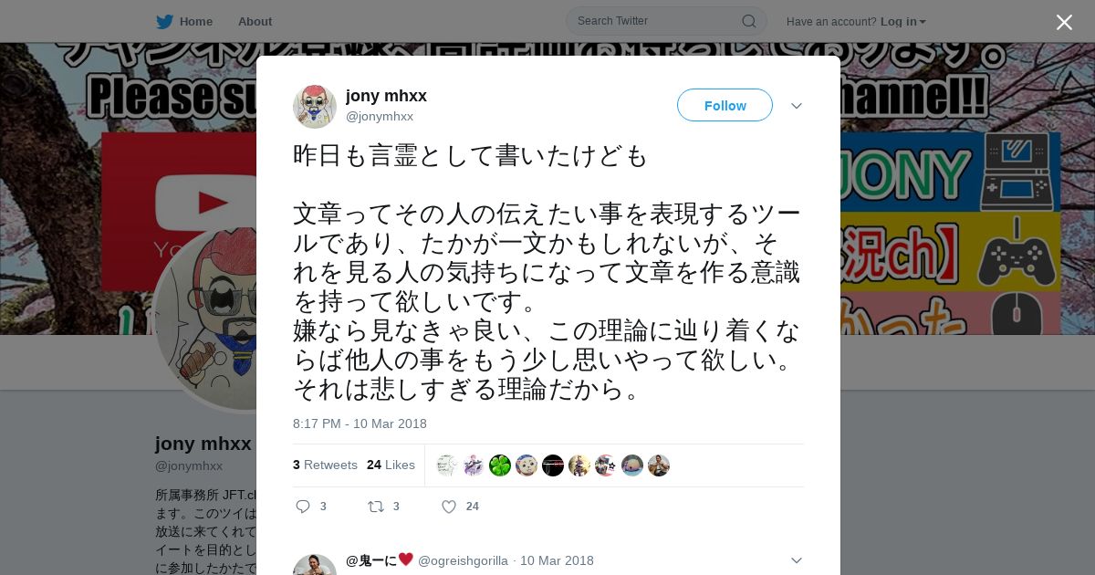
Task: Click the Search Twitter input field
Action: coord(666,21)
